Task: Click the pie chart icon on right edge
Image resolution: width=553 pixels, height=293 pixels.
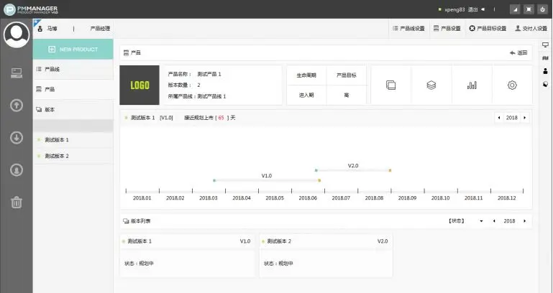Action: (545, 83)
